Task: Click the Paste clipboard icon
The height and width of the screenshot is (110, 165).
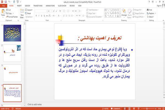Action: pyautogui.click(x=3, y=11)
